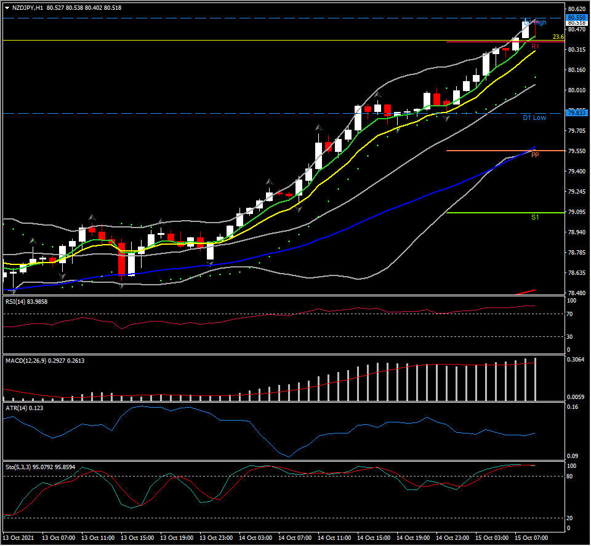This screenshot has height=546, width=591.
Task: Click the D1 High label
Action: tap(535, 22)
